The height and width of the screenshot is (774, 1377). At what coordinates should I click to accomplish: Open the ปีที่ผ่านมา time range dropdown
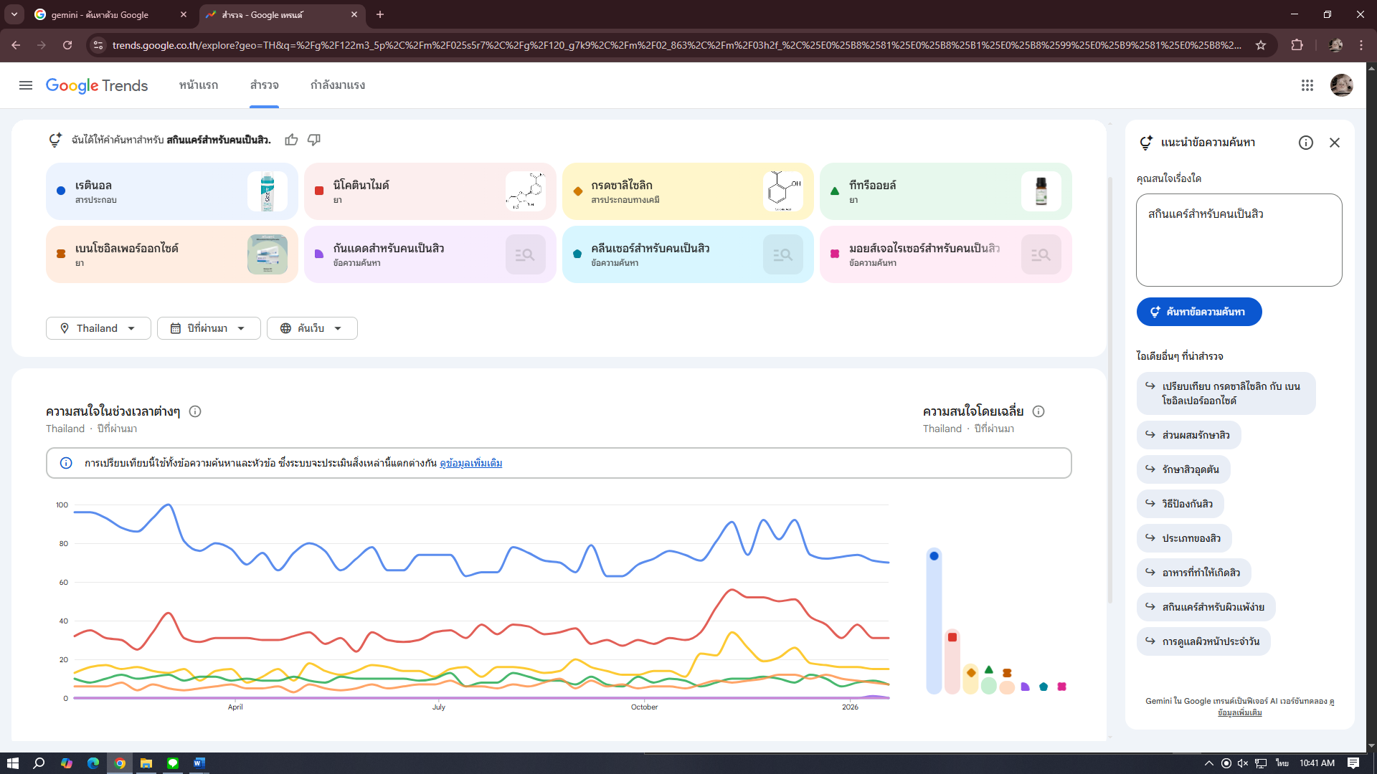coord(209,328)
